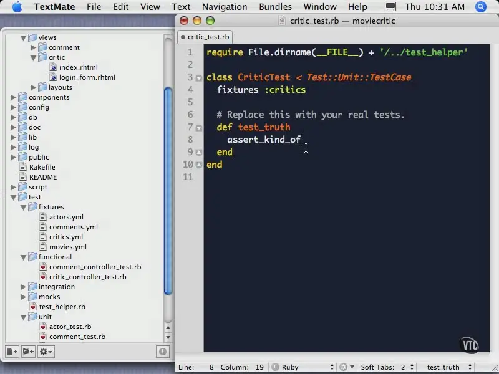This screenshot has width=499, height=374.
Task: Click the login_form.rhtml file icon
Action: pyautogui.click(x=53, y=77)
